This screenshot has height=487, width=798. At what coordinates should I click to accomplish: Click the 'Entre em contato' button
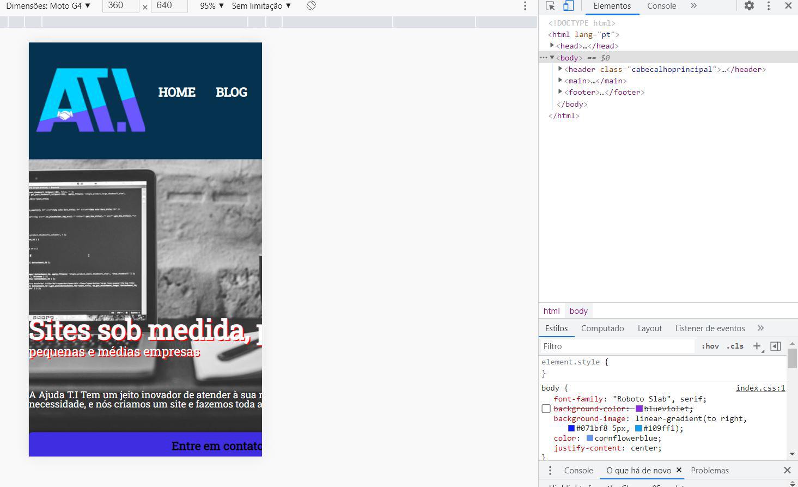[145, 445]
